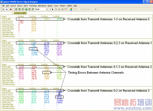Click the Tx1/Rx1 column header
This screenshot has height=111, width=153.
click(x=32, y=40)
